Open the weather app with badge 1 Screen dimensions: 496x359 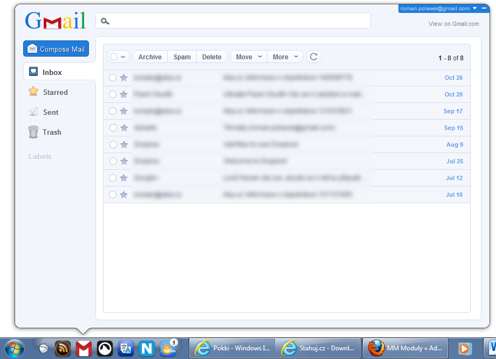[168, 348]
